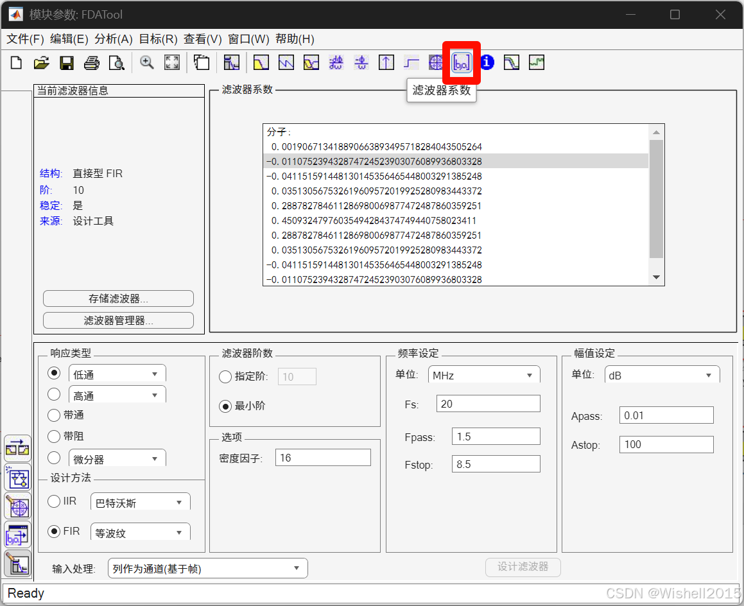The height and width of the screenshot is (606, 744).
Task: Click the 滤波器管理器... button
Action: click(x=118, y=320)
